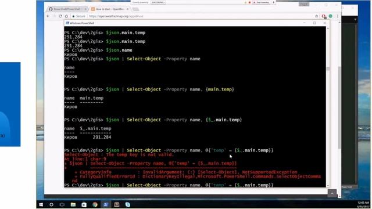Switch to the How to start OpenWeatherMap tab
Image resolution: width=372 pixels, height=209 pixels.
click(109, 9)
